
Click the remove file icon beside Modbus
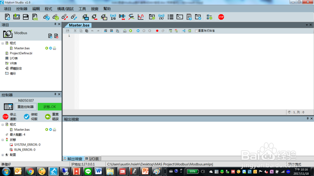56,36
